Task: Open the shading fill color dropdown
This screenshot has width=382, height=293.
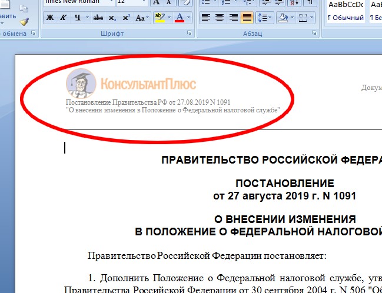Action: 292,17
